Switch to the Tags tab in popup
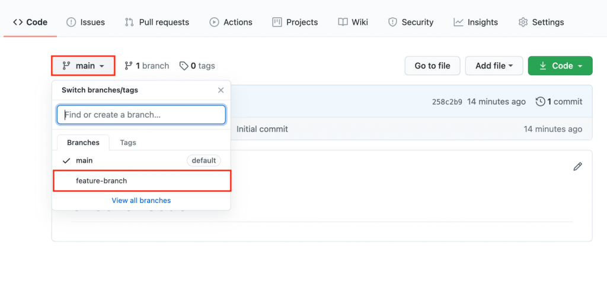The height and width of the screenshot is (304, 607). click(x=128, y=143)
